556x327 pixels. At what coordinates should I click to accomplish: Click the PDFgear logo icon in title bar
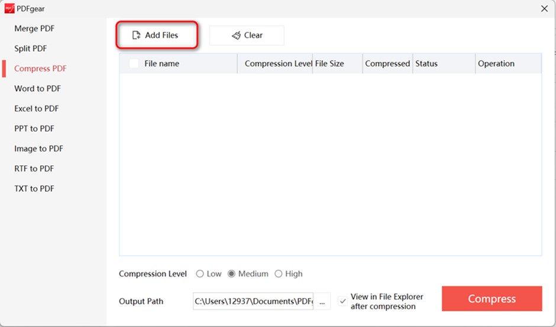9,8
